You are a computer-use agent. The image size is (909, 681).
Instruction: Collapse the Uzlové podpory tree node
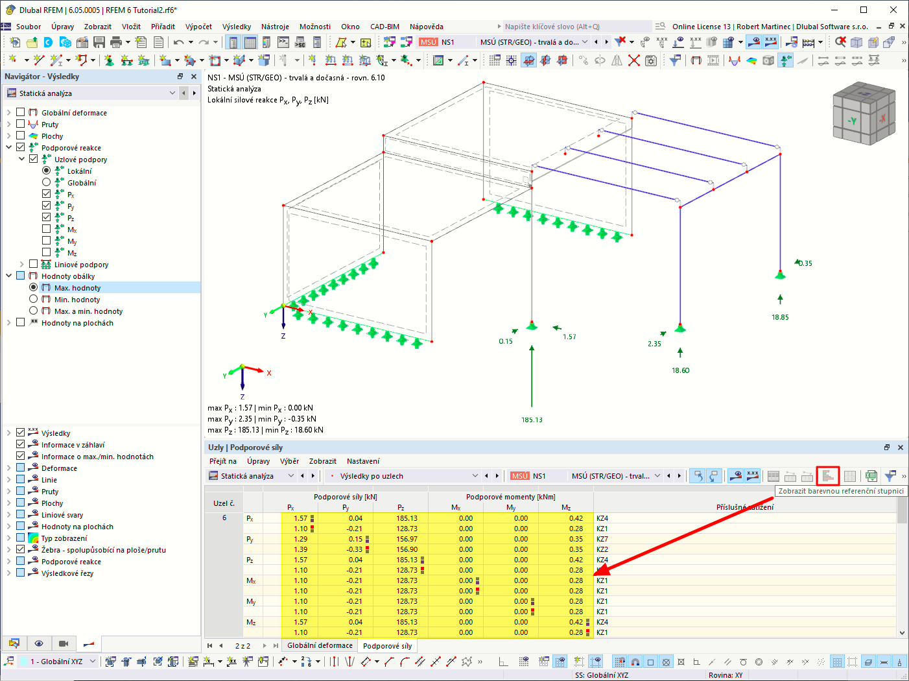pos(21,159)
